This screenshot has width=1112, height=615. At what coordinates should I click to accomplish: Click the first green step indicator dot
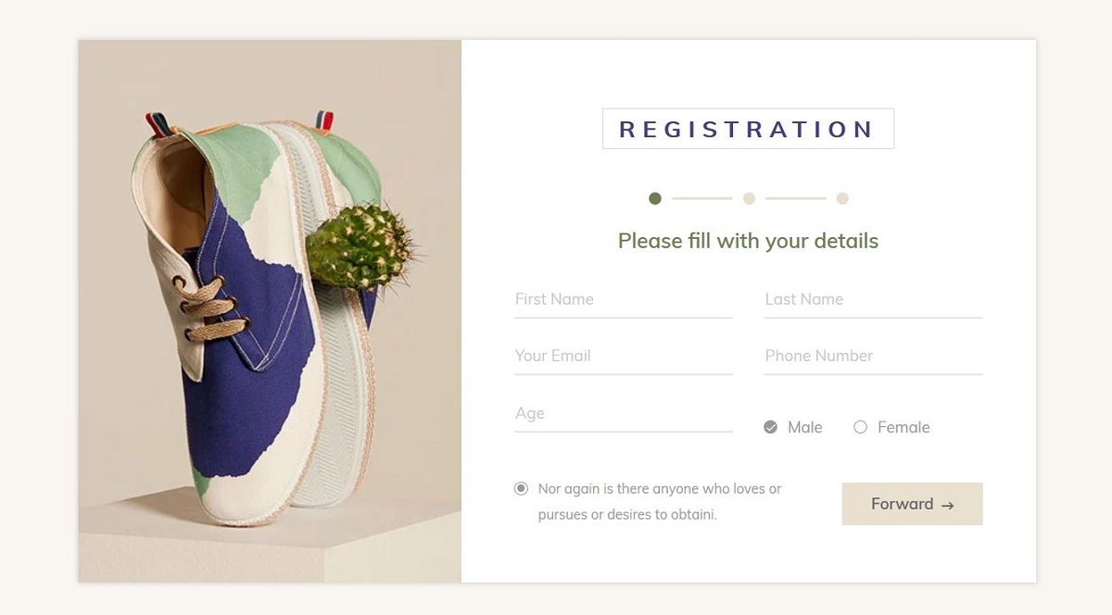(x=655, y=198)
